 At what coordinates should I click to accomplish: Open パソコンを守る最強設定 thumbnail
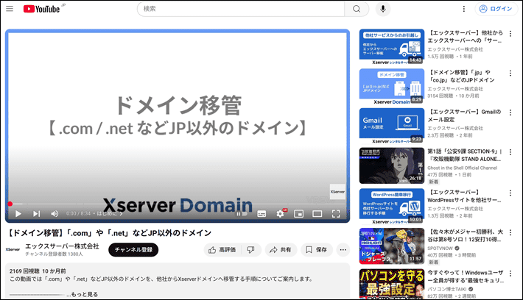click(x=392, y=284)
